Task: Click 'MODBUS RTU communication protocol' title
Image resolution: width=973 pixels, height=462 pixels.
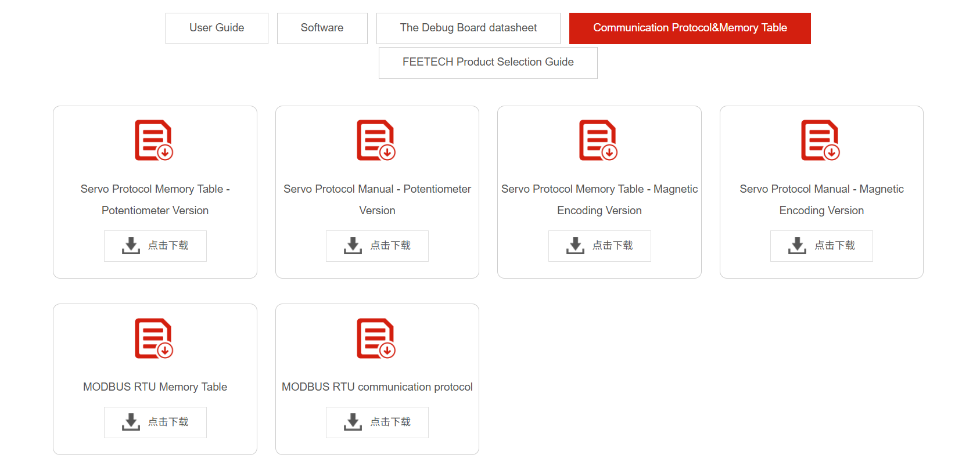Action: click(377, 387)
